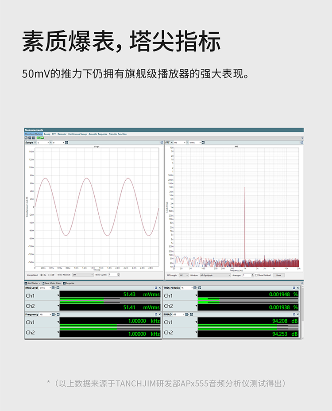
Task: Click the second toolbar icon beside save
Action: [x=30, y=138]
